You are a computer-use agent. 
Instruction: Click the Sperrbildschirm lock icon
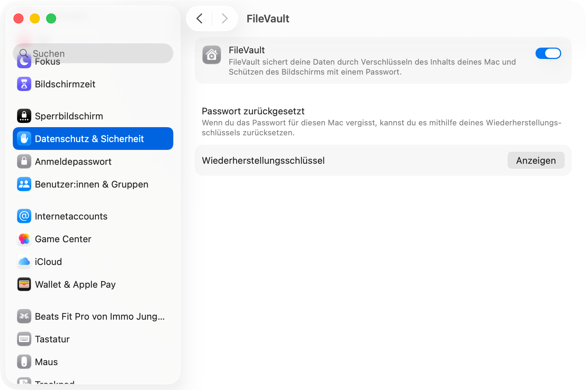coord(24,116)
